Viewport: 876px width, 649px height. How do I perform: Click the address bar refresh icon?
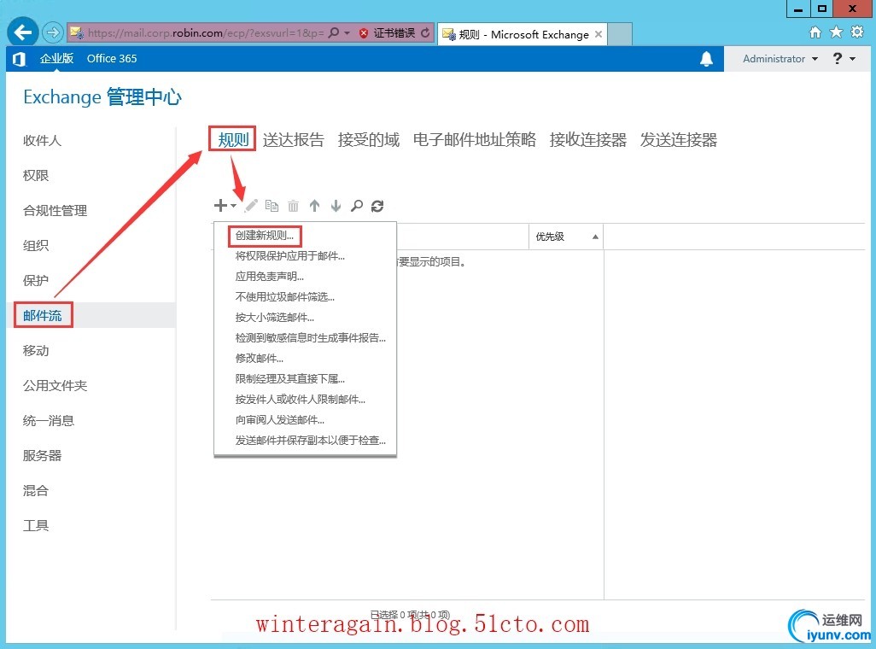coord(425,33)
